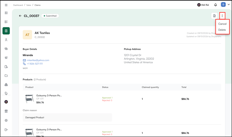Open the folder icon in sidebar
This screenshot has height=137, width=232.
tap(6, 76)
